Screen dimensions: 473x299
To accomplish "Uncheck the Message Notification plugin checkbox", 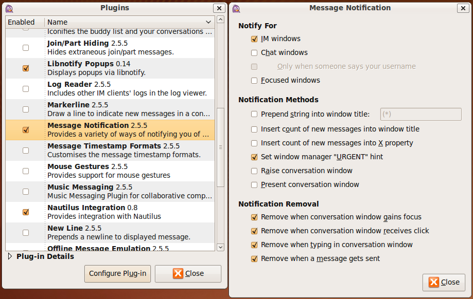I will [26, 130].
